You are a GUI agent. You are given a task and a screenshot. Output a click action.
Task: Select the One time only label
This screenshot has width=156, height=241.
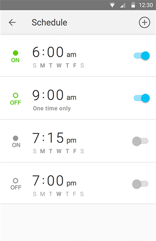click(52, 108)
